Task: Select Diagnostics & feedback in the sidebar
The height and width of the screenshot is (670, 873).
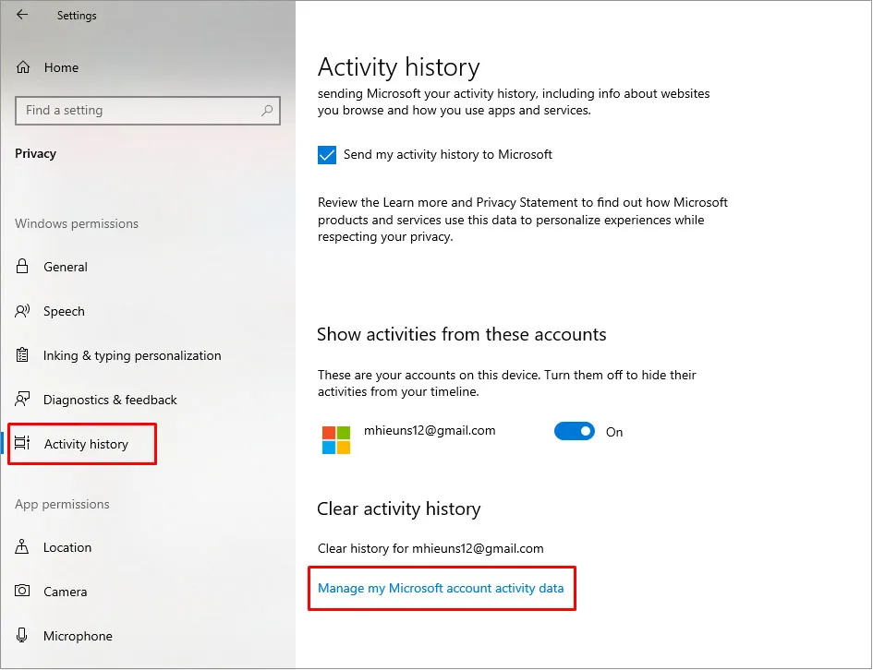Action: coord(111,400)
